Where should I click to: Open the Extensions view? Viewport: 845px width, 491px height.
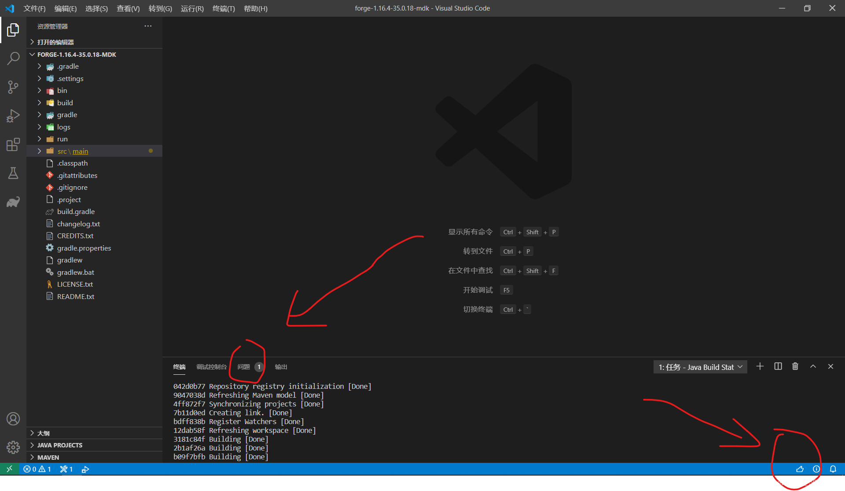tap(13, 144)
